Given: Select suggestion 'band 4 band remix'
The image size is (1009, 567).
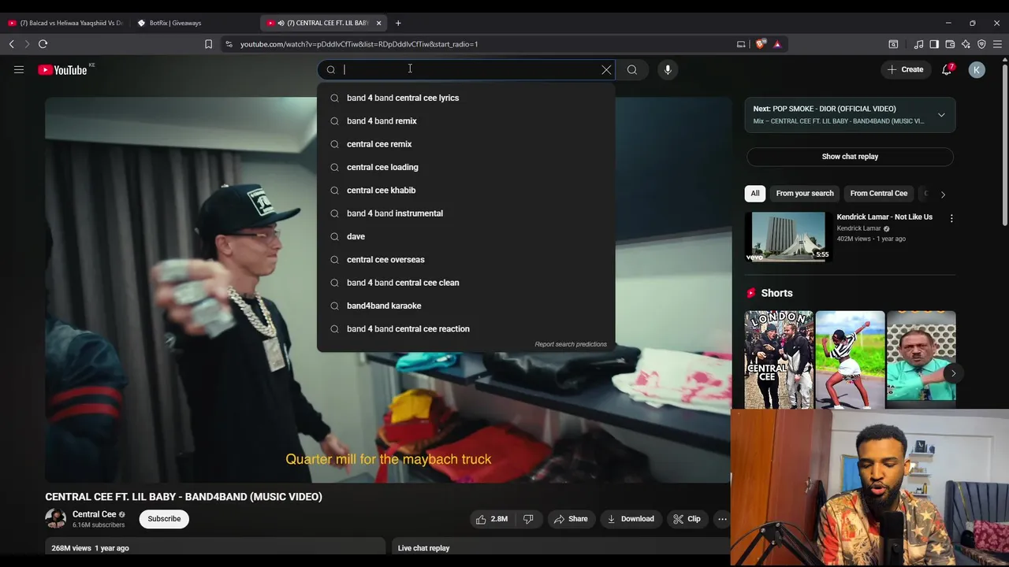Looking at the screenshot, I should (466, 121).
